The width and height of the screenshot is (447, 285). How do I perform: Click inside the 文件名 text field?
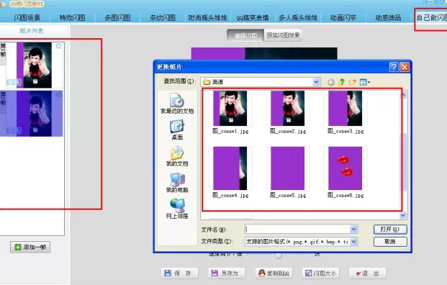pos(297,229)
